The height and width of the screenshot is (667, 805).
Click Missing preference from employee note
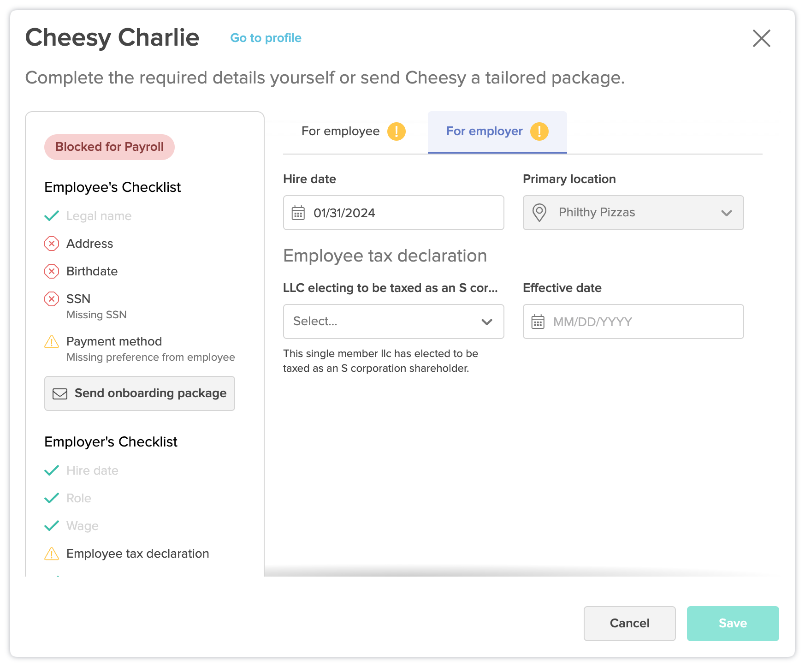tap(150, 357)
